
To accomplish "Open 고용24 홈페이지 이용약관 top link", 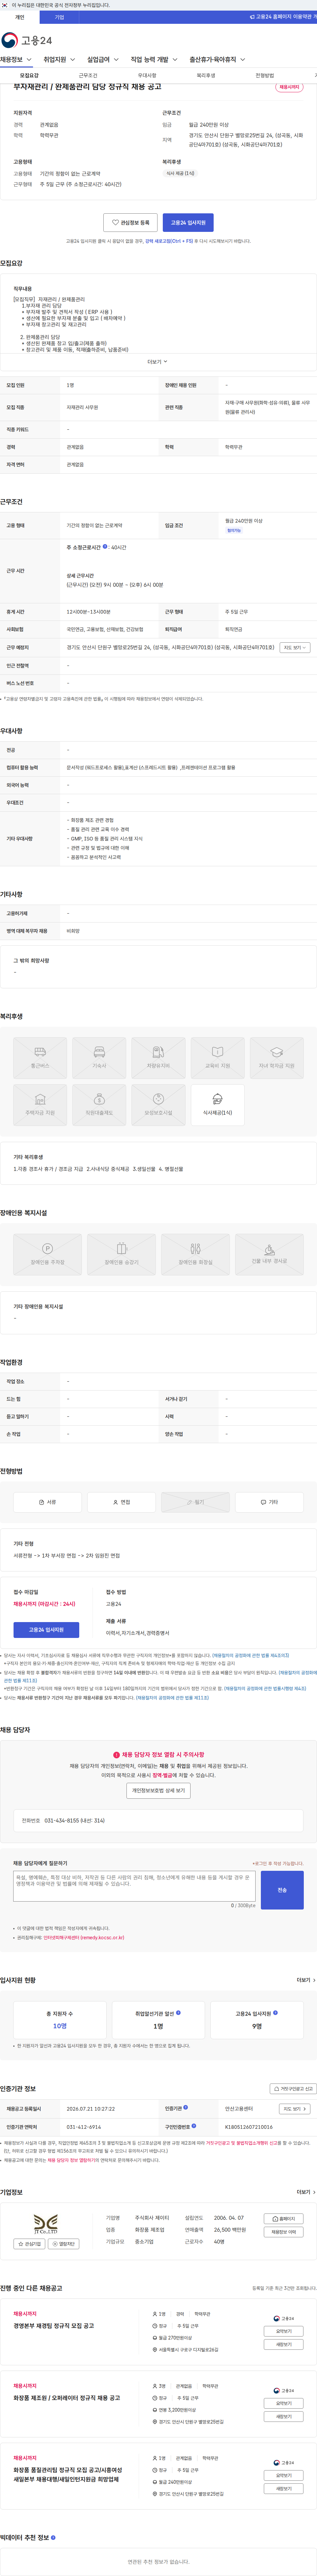I will click(283, 17).
